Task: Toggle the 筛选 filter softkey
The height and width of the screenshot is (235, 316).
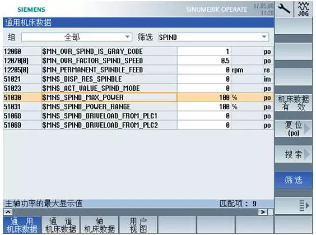Action: (294, 180)
